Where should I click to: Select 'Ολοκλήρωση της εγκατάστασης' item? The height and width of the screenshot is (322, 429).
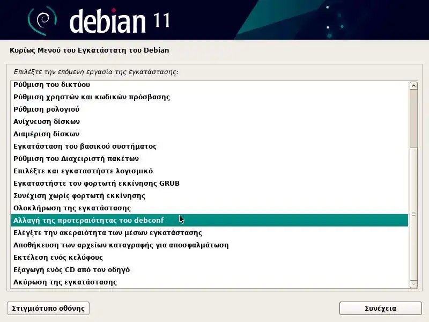[210, 208]
